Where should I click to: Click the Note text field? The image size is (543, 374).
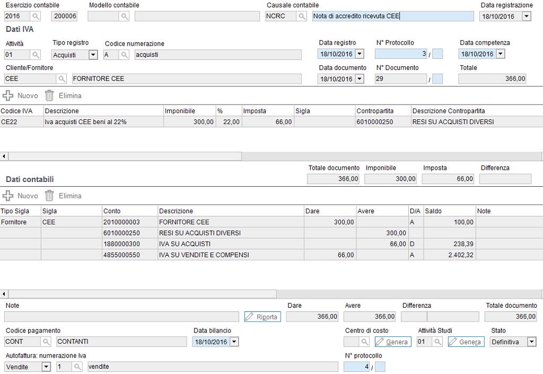(x=121, y=317)
